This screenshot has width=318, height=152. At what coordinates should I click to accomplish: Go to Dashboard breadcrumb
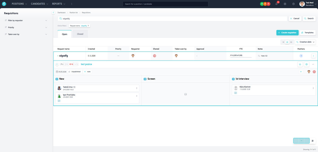61,12
